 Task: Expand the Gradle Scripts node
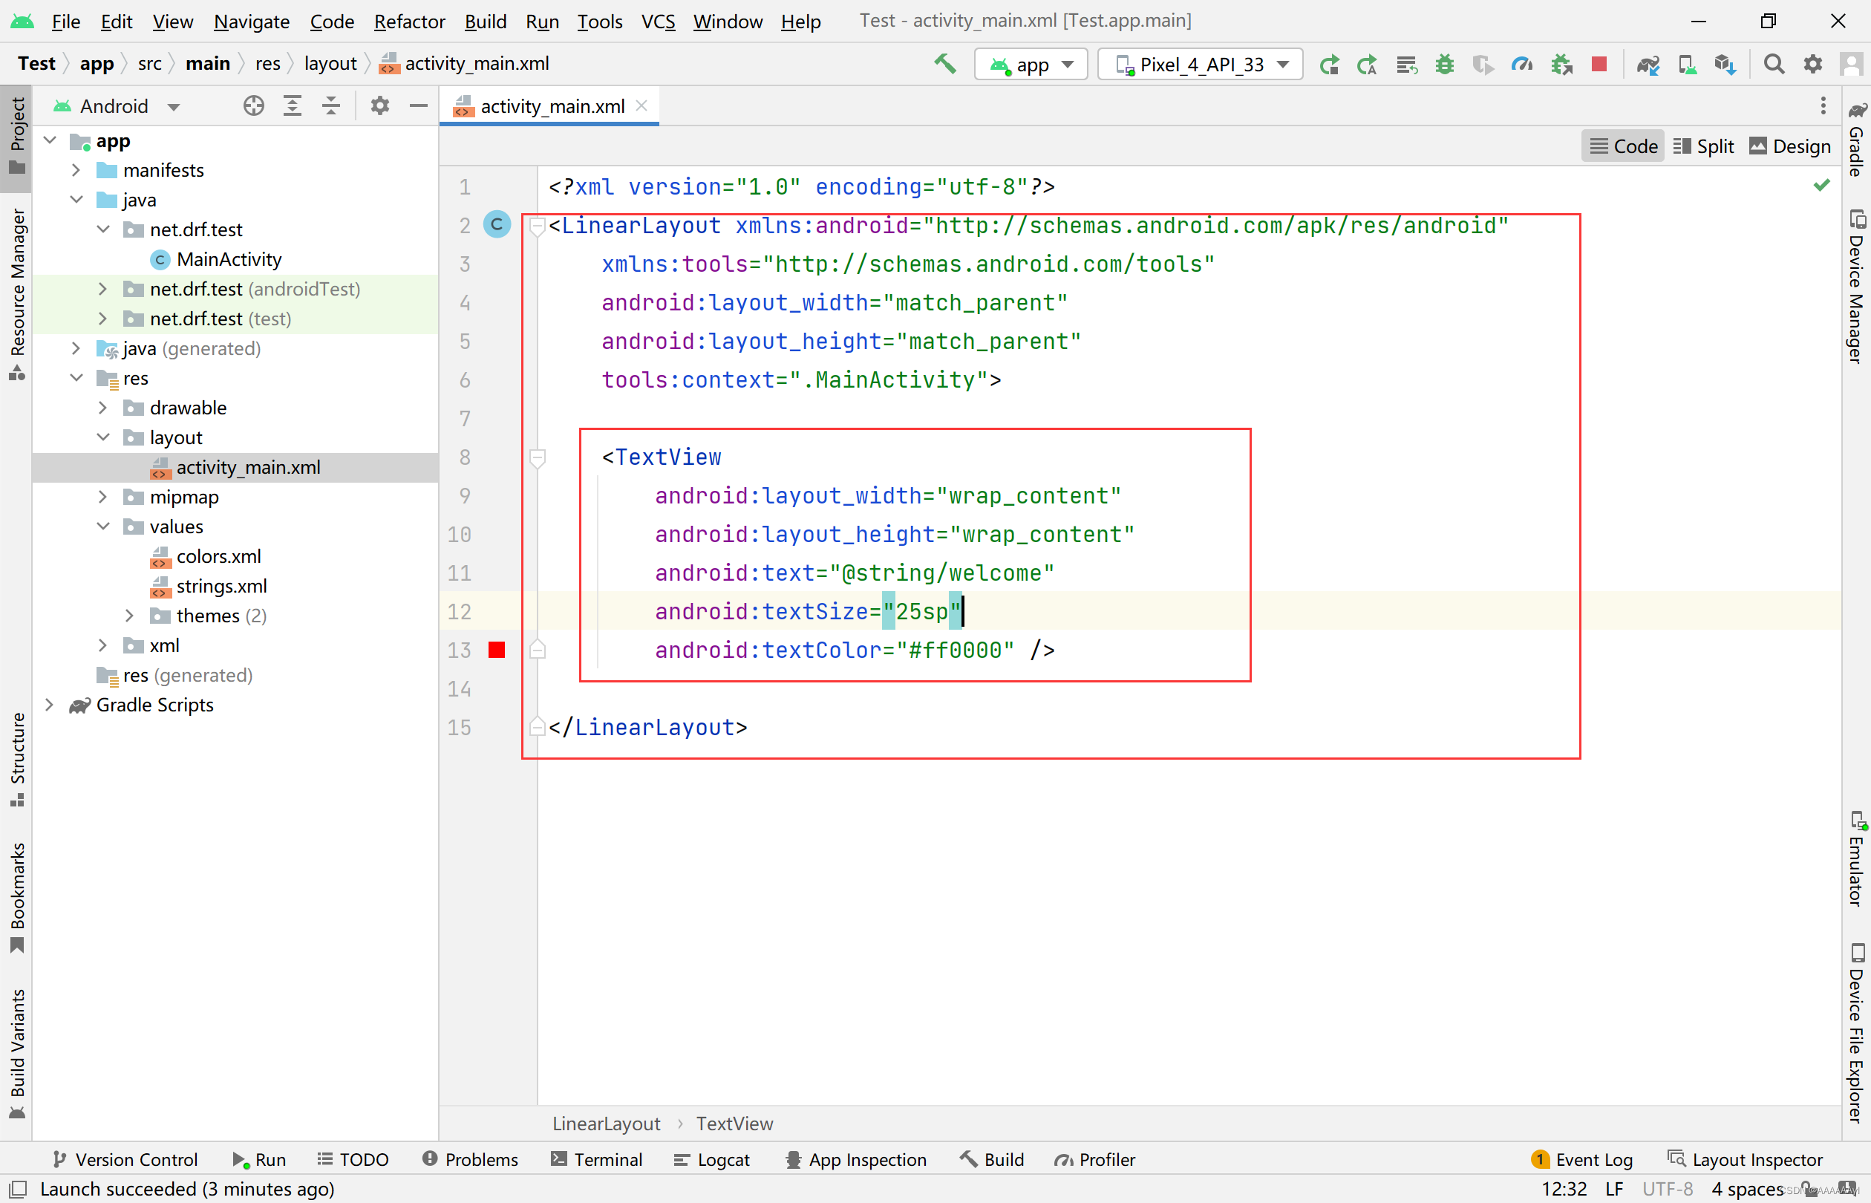click(x=49, y=705)
